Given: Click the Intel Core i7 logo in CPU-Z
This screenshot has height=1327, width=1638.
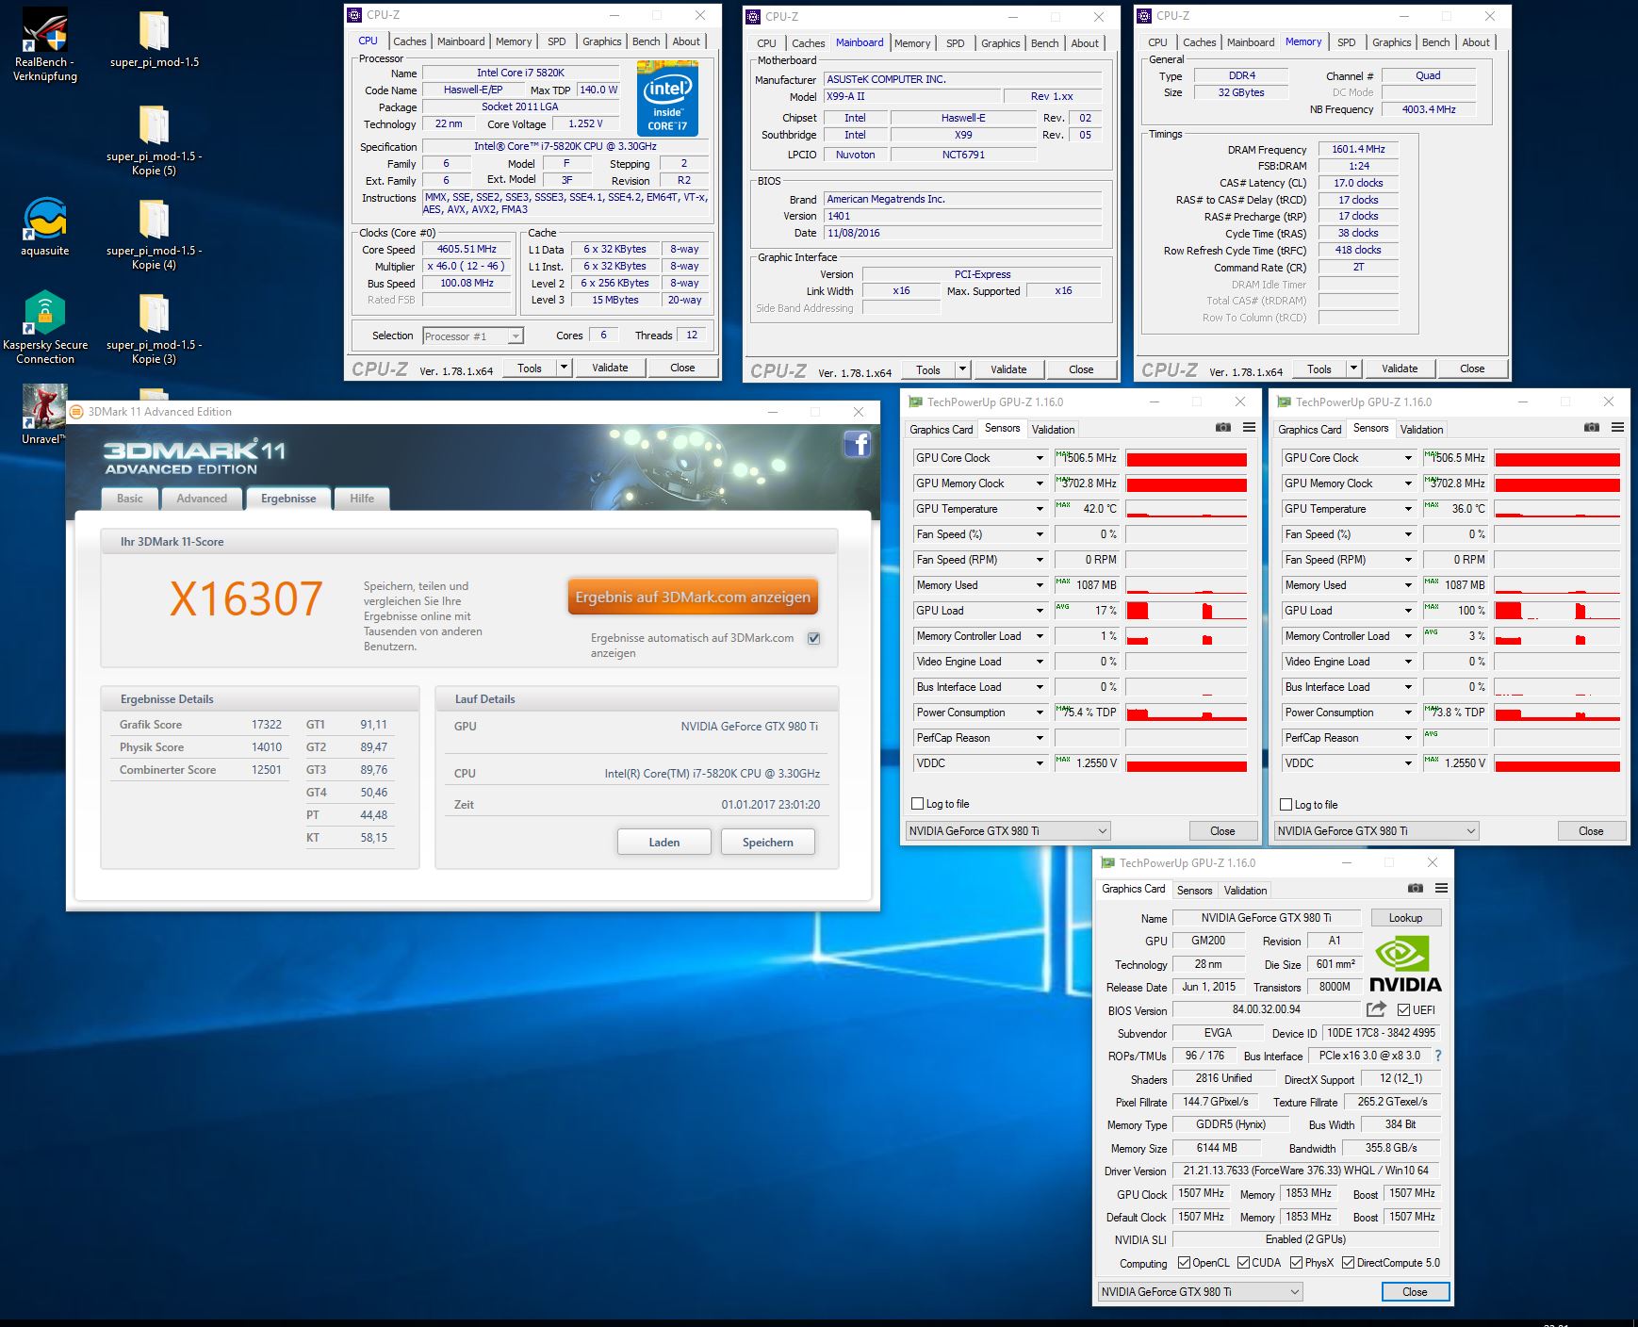Looking at the screenshot, I should 667,98.
